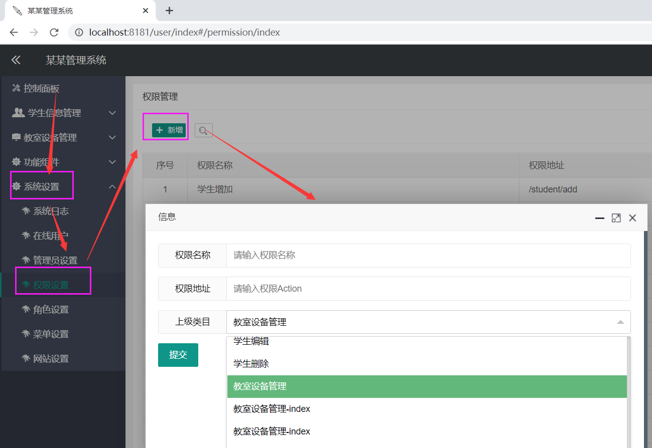The image size is (652, 448).
Task: Collapse the sidebar using the double-arrow icon
Action: [x=16, y=60]
